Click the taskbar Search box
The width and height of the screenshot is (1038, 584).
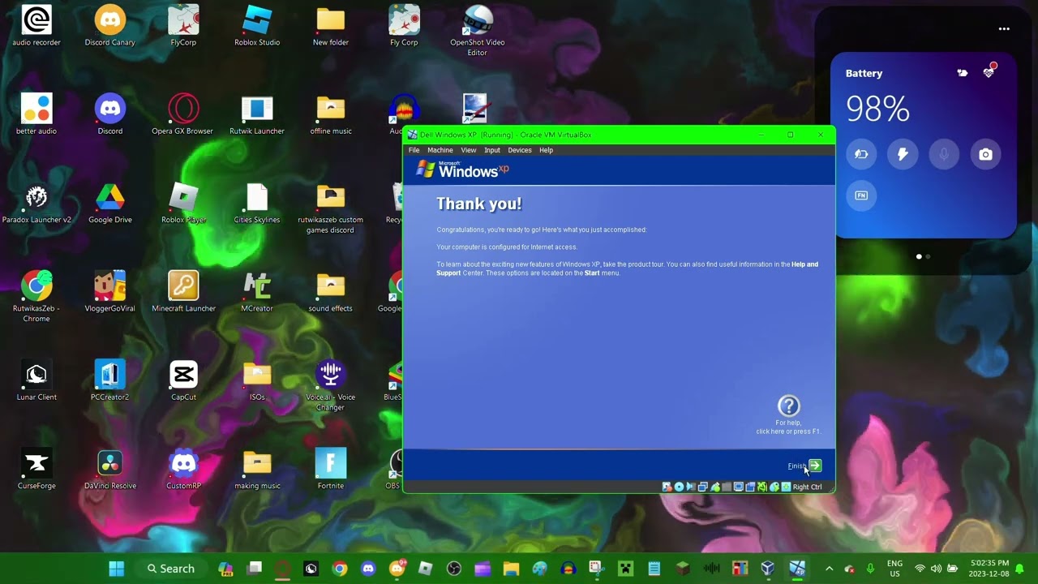pyautogui.click(x=170, y=569)
